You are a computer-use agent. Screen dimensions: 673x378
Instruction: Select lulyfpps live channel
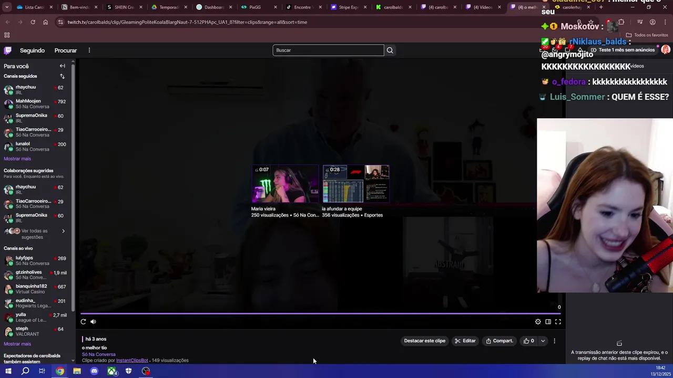pyautogui.click(x=37, y=261)
